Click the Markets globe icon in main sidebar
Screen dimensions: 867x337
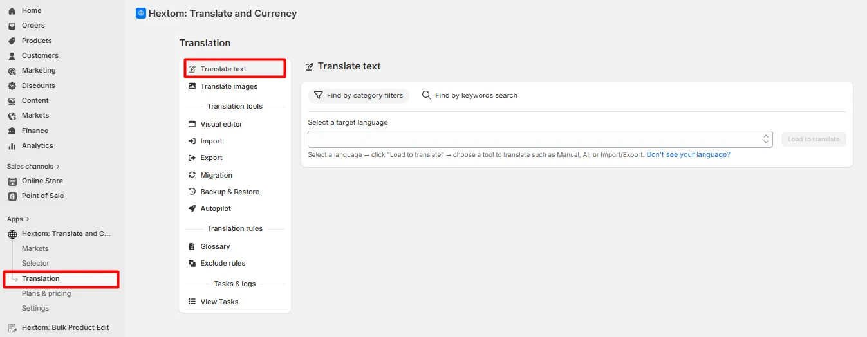point(12,116)
